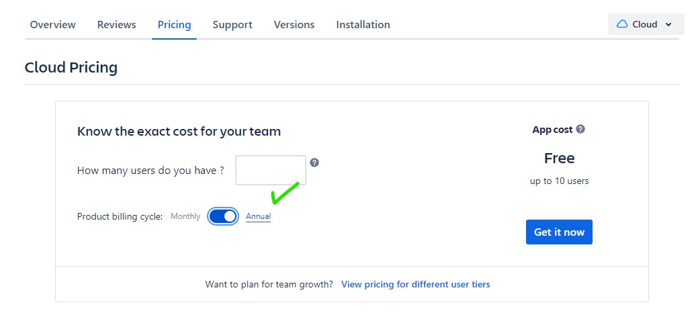The height and width of the screenshot is (319, 694).
Task: Switch to the Installation tab
Action: [x=363, y=25]
